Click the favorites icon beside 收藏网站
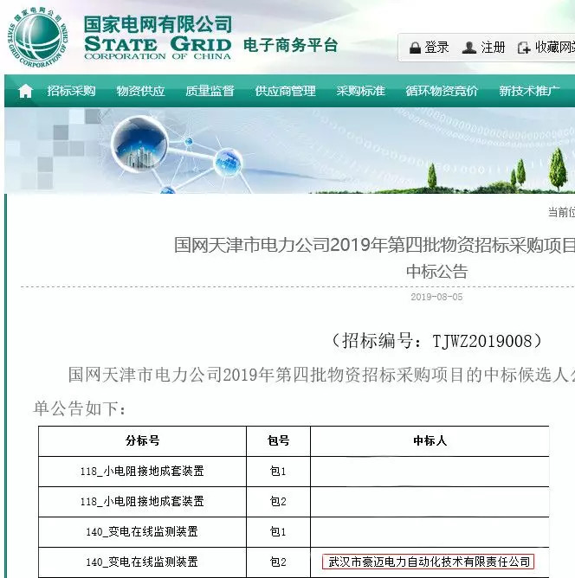 pos(523,48)
